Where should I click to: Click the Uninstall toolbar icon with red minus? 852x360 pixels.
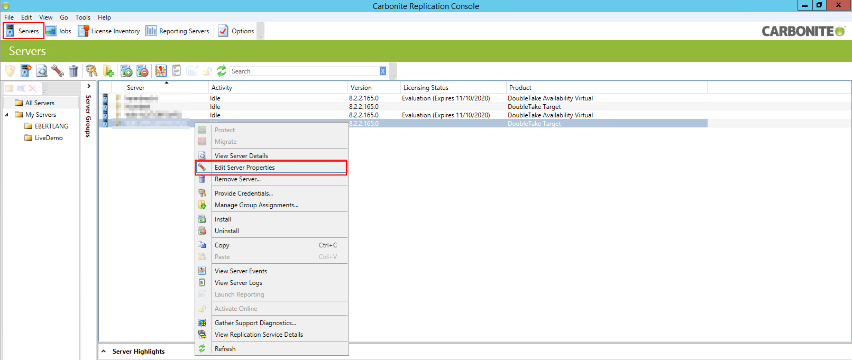142,71
